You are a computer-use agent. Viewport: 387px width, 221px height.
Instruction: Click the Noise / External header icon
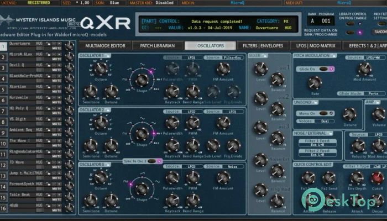click(x=331, y=134)
